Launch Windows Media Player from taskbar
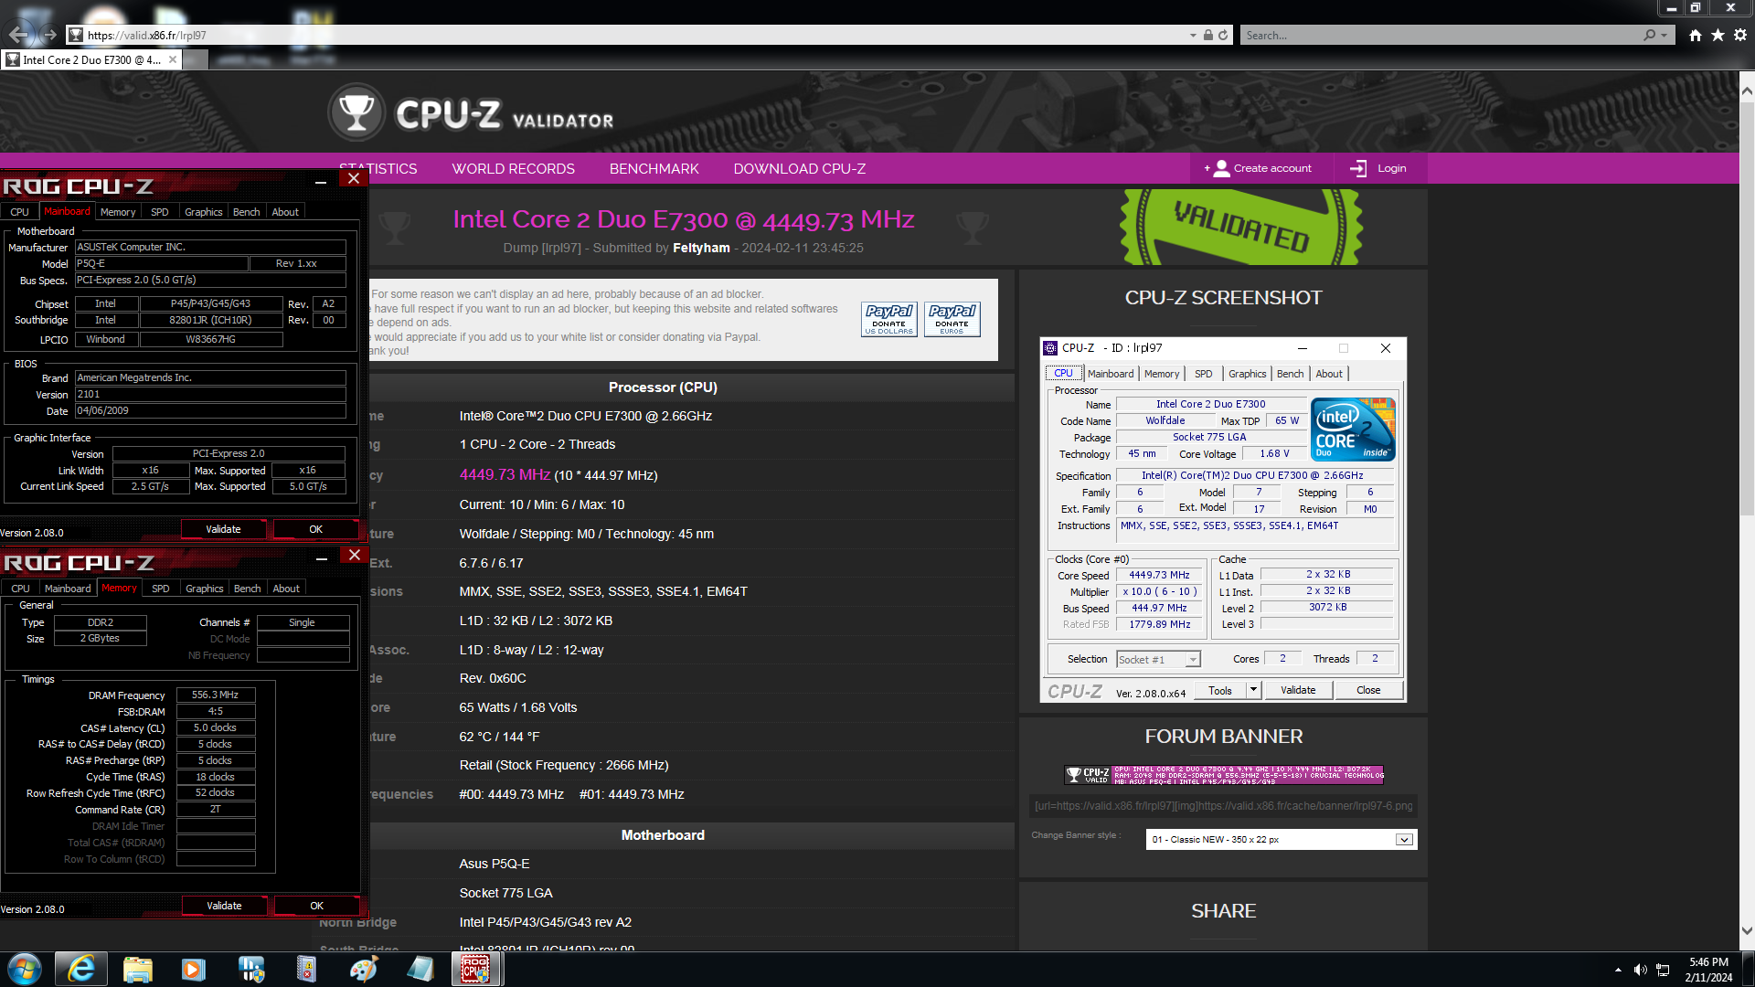The height and width of the screenshot is (987, 1755). (194, 969)
